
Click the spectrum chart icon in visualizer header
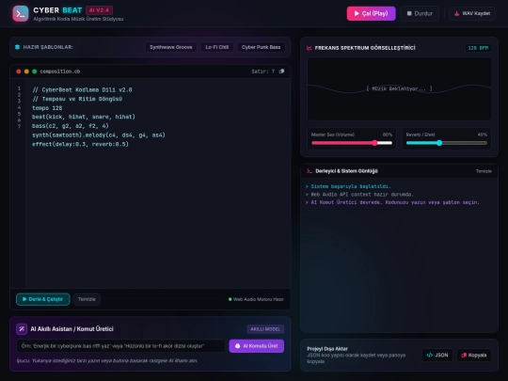(310, 48)
